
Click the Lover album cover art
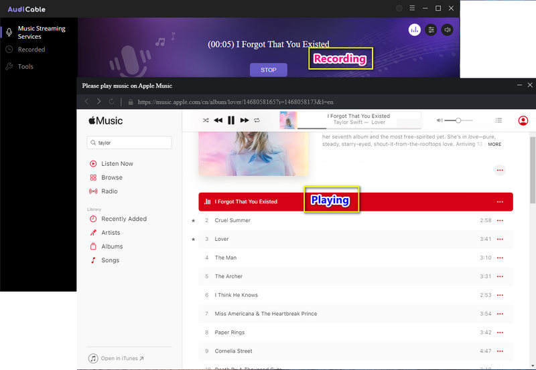[253, 154]
